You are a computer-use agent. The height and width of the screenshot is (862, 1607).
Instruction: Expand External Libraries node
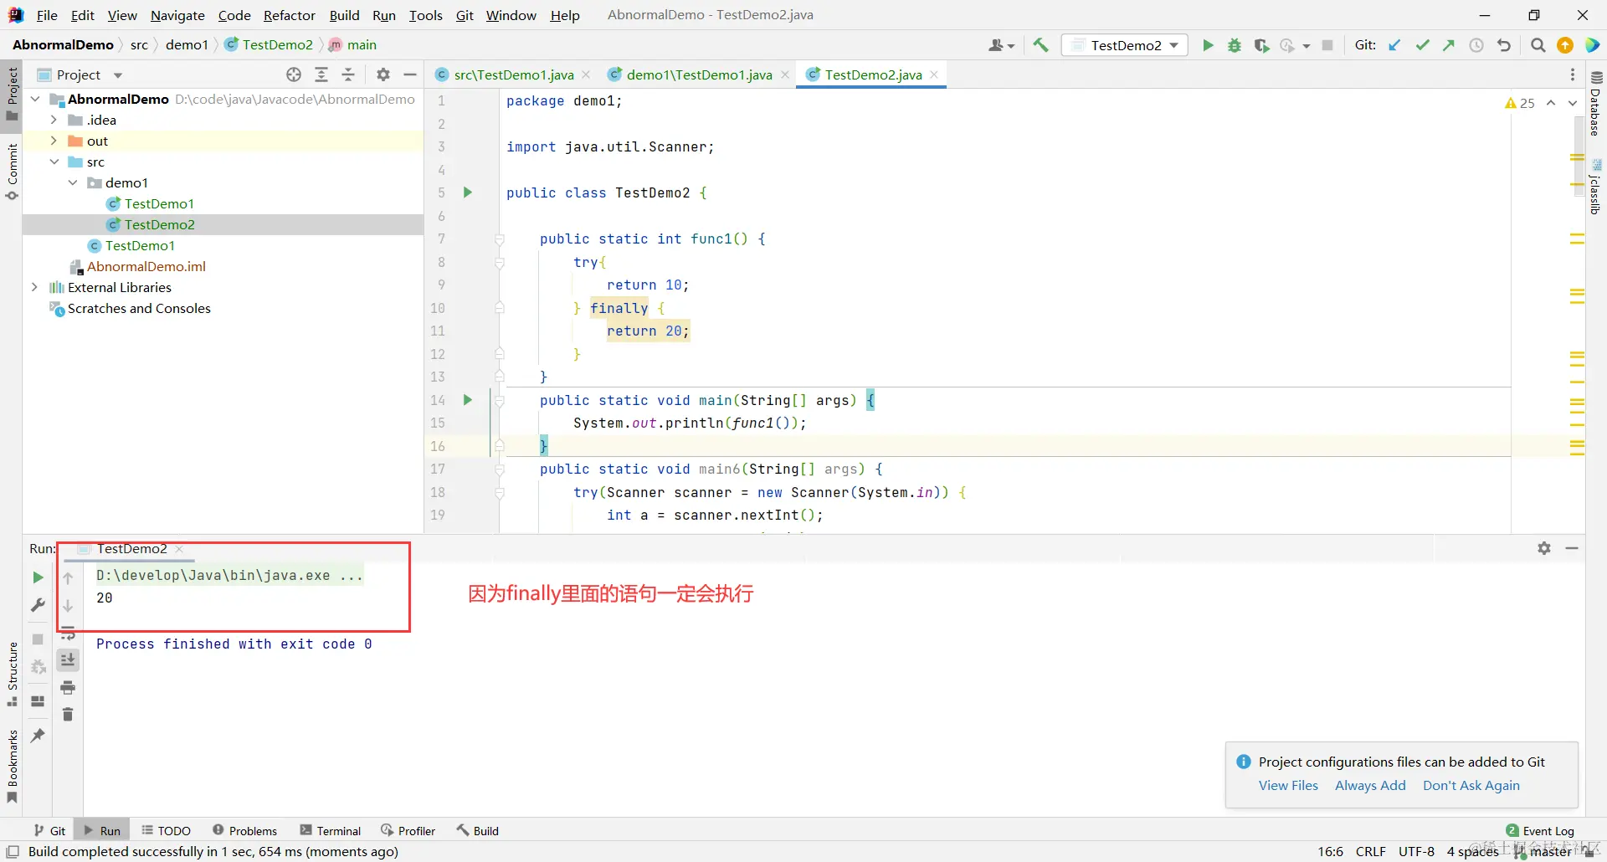[34, 287]
